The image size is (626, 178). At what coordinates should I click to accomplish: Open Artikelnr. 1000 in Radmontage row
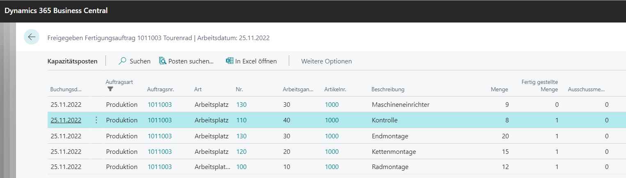coord(332,167)
